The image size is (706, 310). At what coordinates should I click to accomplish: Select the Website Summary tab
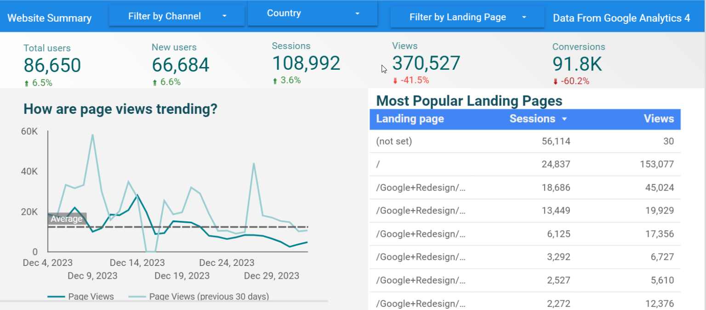tap(49, 18)
